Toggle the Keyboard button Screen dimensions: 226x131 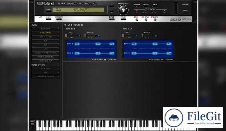pyautogui.click(x=137, y=6)
